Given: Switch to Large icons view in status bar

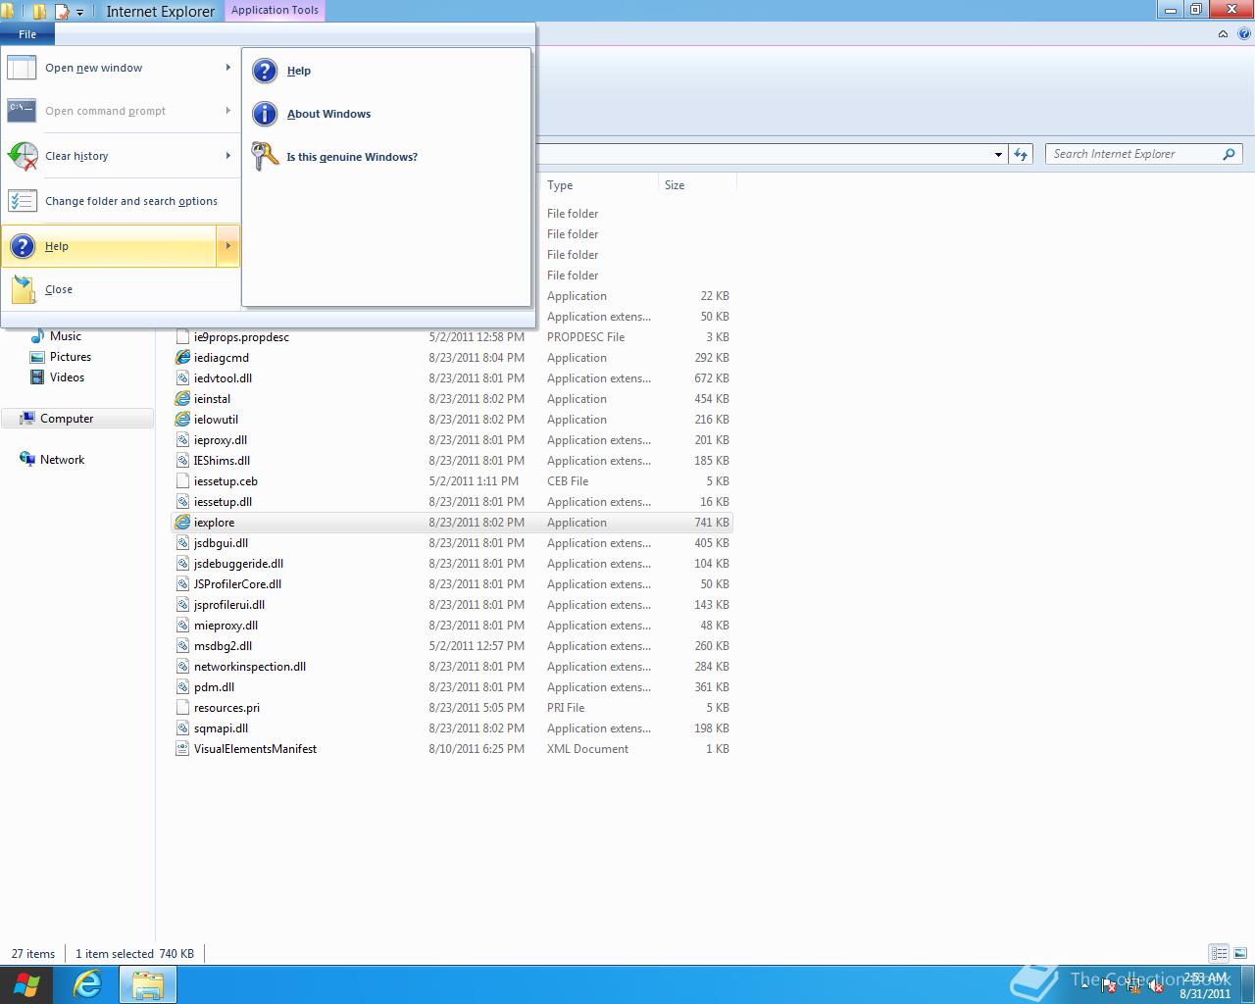Looking at the screenshot, I should pyautogui.click(x=1240, y=953).
